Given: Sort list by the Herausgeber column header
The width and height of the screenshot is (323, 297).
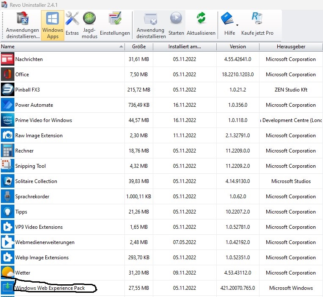Looking at the screenshot, I should [x=291, y=47].
